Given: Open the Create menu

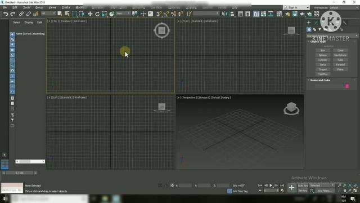Looking at the screenshot, I should coord(66,7).
